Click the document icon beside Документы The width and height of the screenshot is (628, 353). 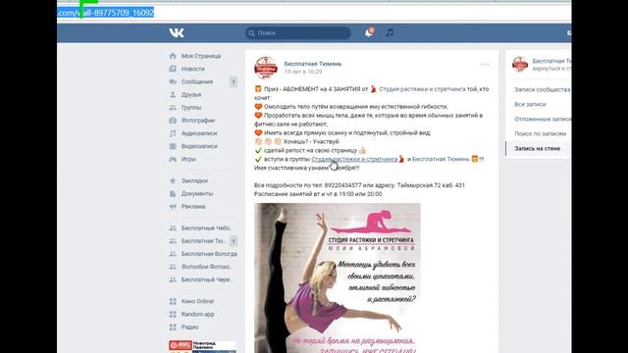173,193
